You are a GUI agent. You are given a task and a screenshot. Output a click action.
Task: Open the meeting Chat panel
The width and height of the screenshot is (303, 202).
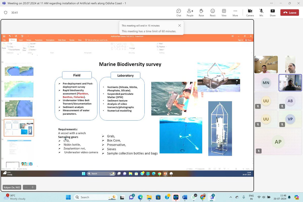(x=179, y=13)
